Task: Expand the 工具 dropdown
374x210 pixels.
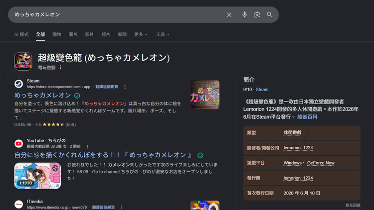Action: coord(163,34)
